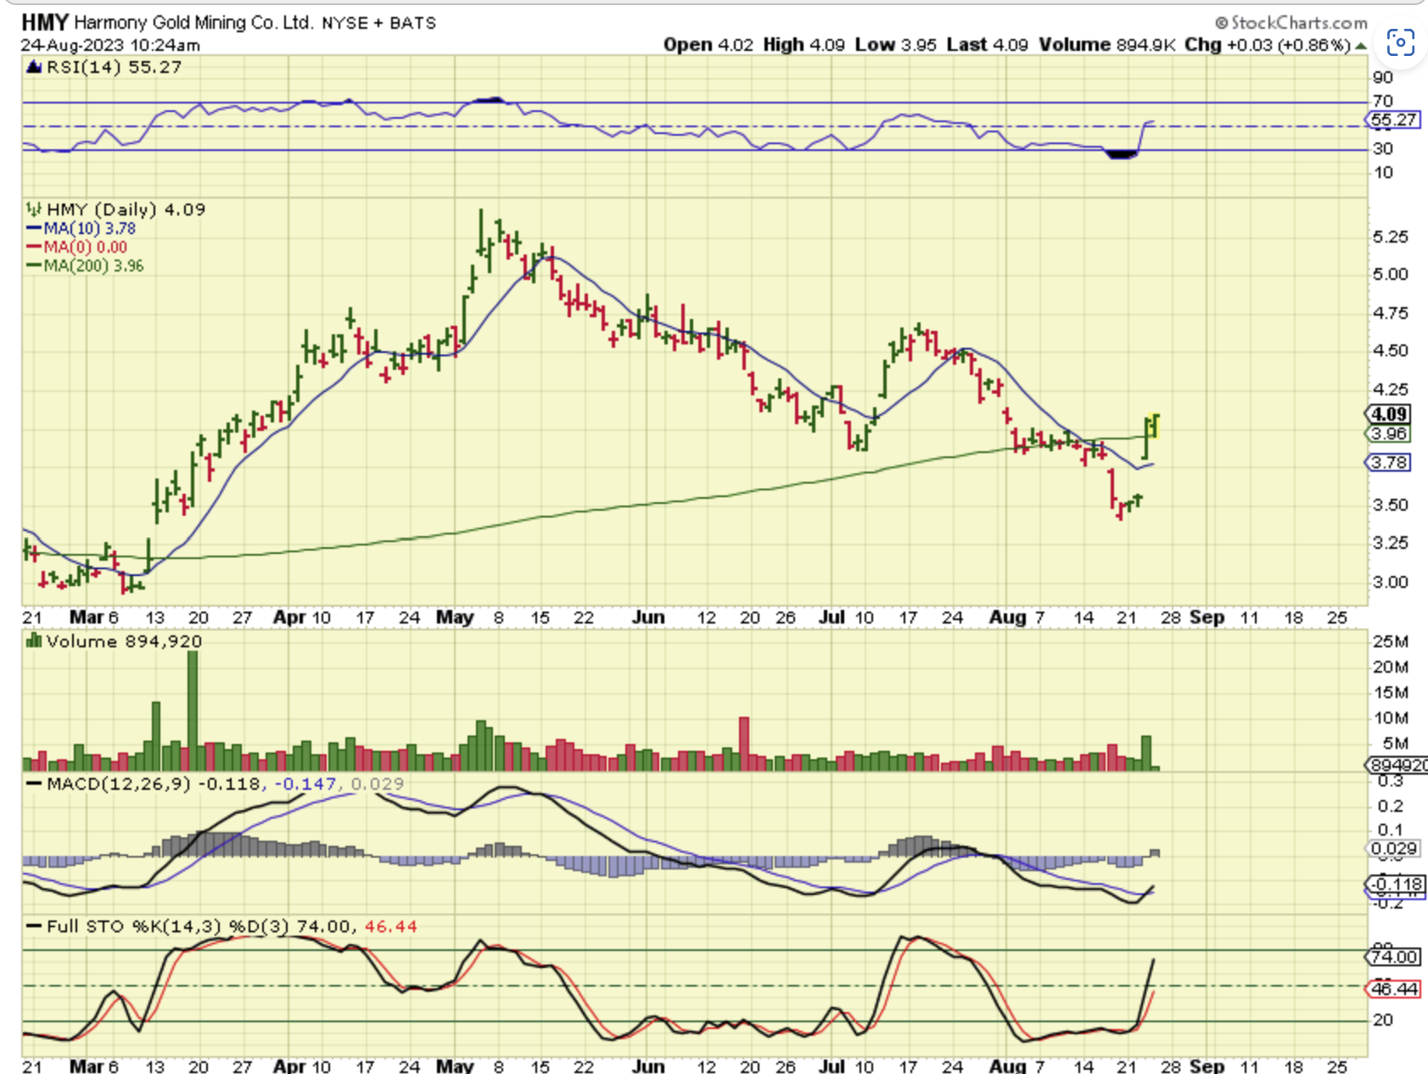Screen dimensions: 1428x1074
Task: Click the HMY ticker symbol title
Action: click(x=44, y=22)
